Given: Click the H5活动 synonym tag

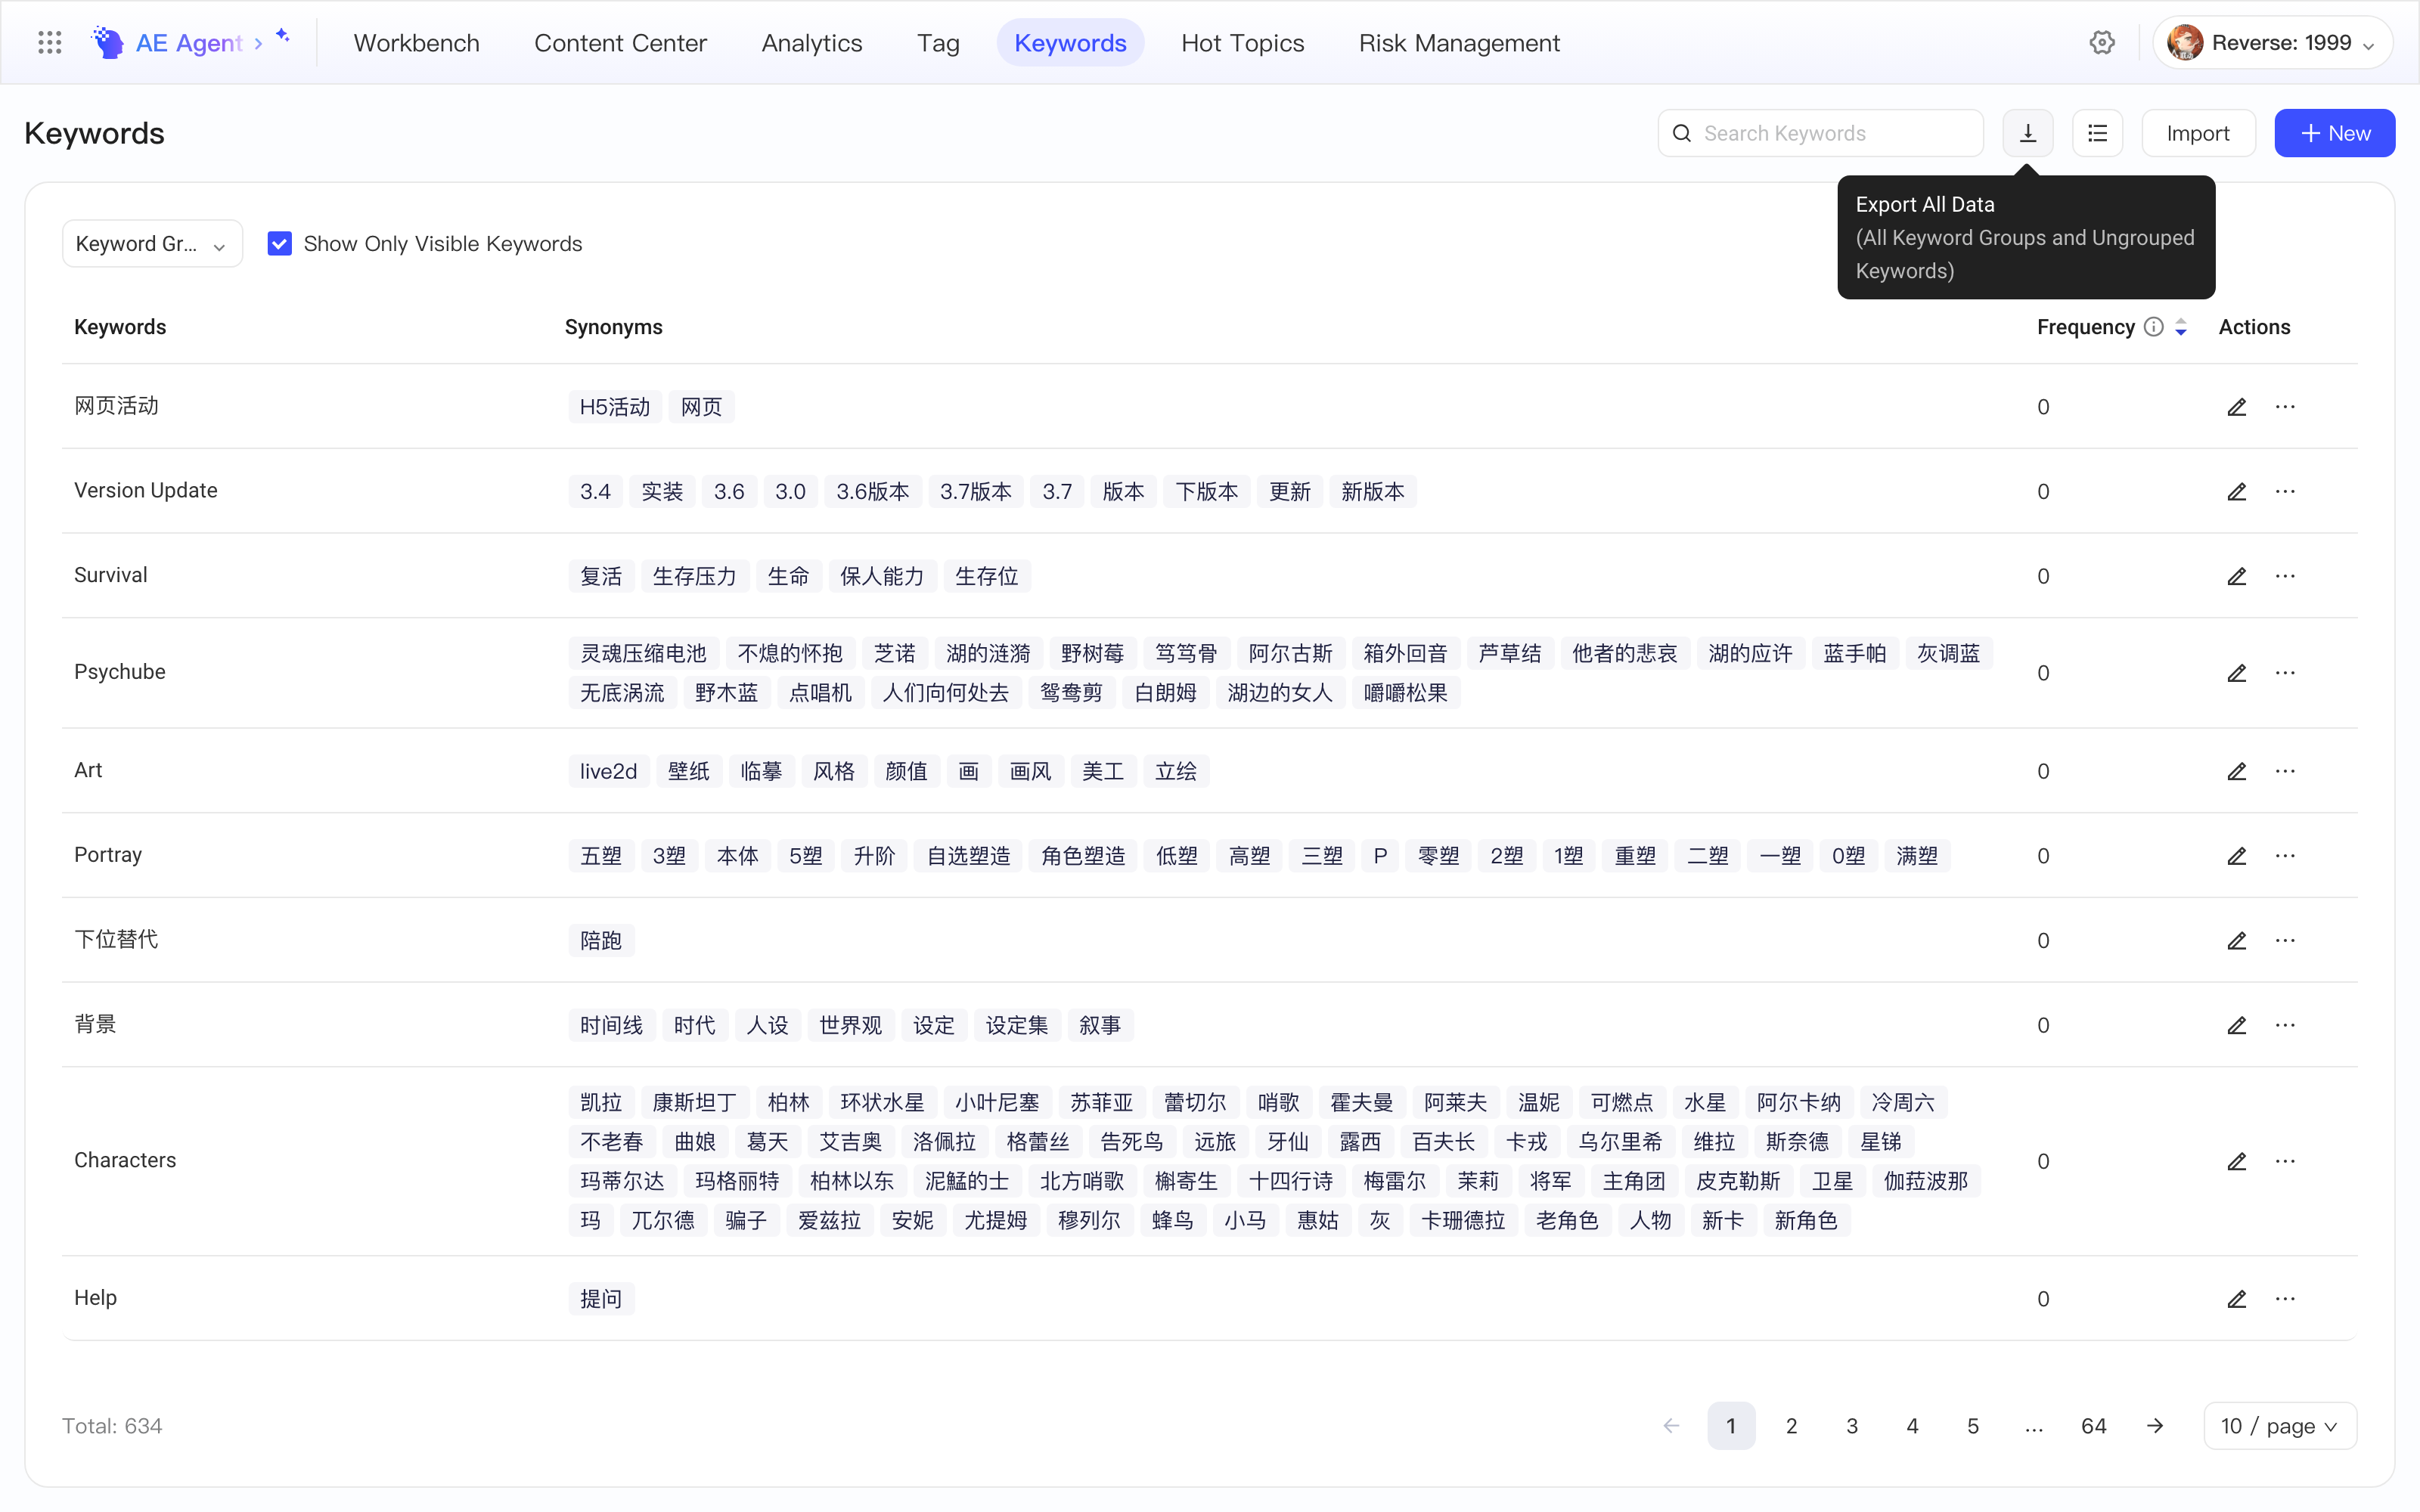Looking at the screenshot, I should pyautogui.click(x=614, y=407).
